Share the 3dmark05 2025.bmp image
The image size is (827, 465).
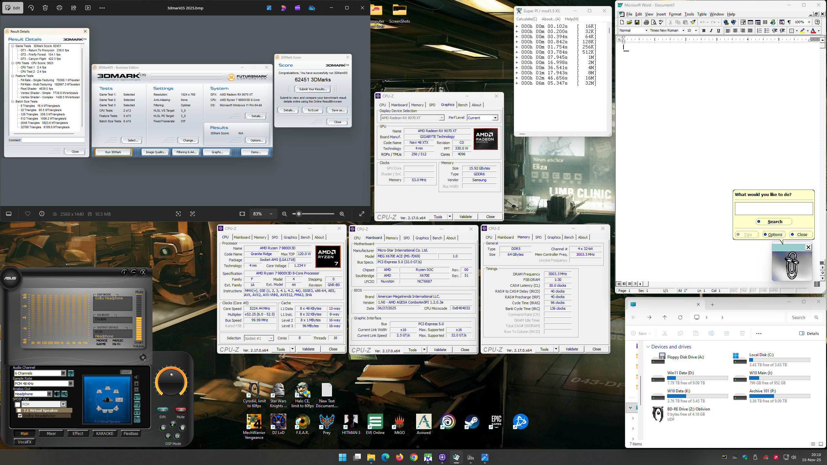tap(74, 8)
